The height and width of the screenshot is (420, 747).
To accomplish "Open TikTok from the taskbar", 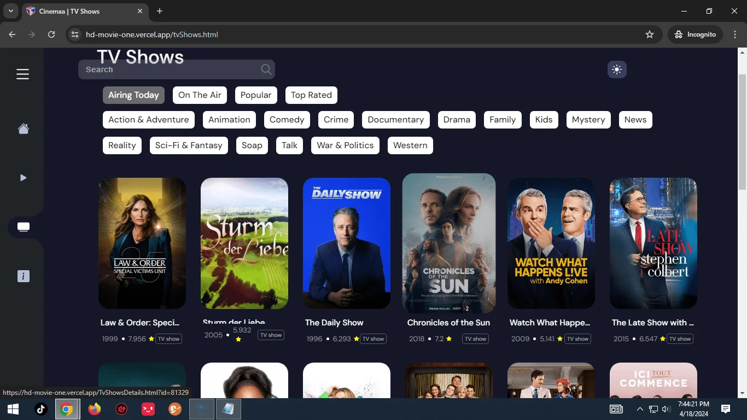I will tap(41, 409).
